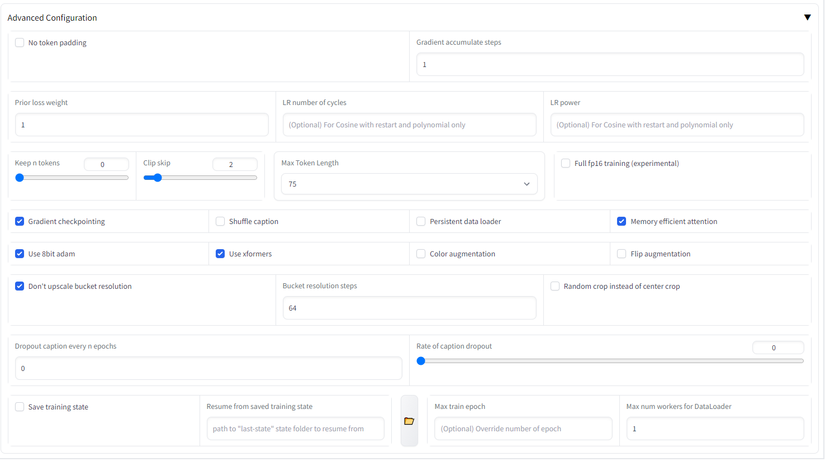This screenshot has width=825, height=462.
Task: Uncheck the Use xformers option
Action: tap(220, 254)
